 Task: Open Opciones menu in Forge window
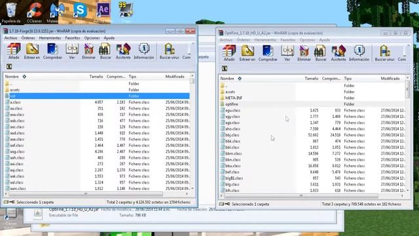point(92,38)
